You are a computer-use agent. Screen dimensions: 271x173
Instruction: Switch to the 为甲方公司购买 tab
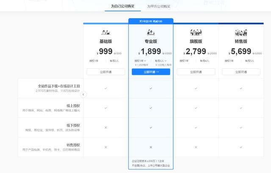click(x=159, y=6)
